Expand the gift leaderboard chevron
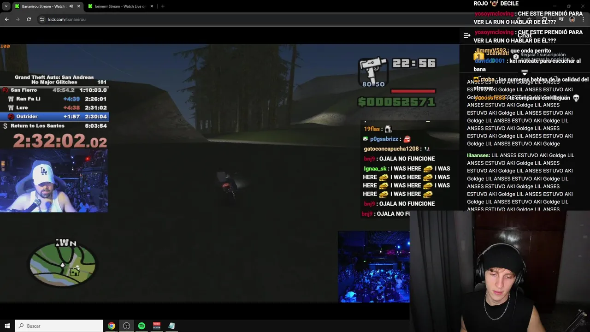This screenshot has width=590, height=332. point(524,72)
